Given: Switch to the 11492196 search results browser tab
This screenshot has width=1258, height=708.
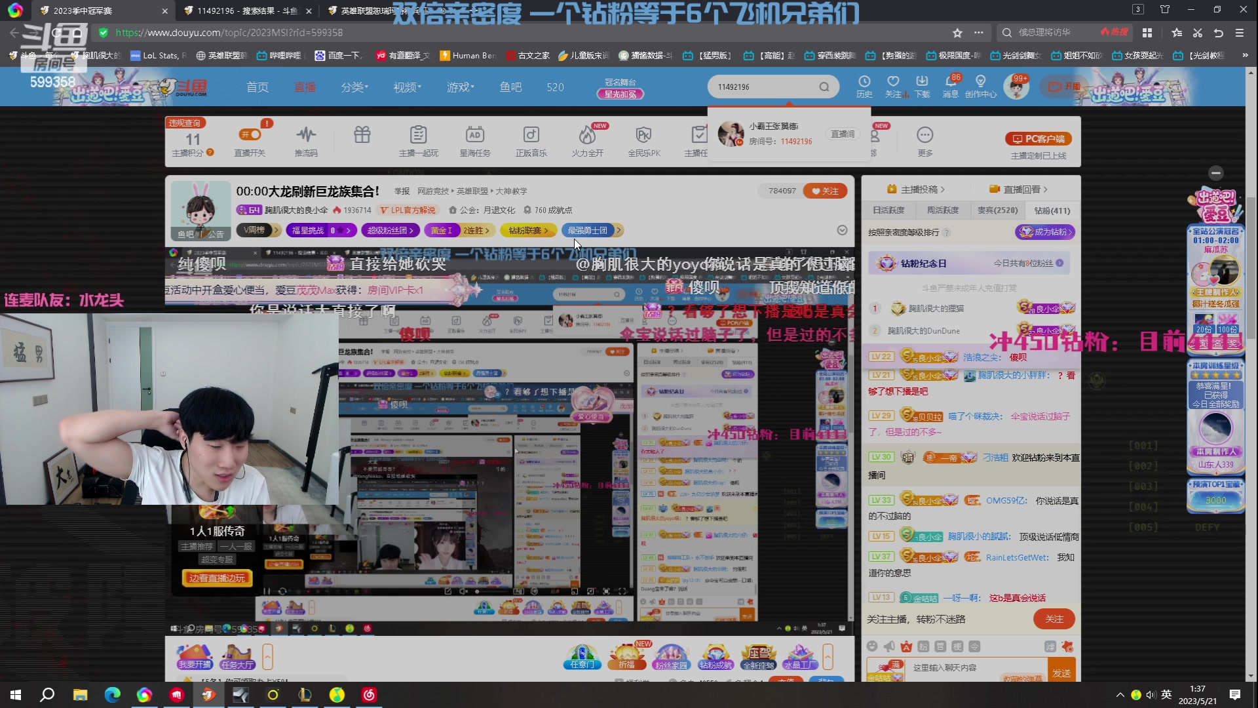Looking at the screenshot, I should 246,10.
